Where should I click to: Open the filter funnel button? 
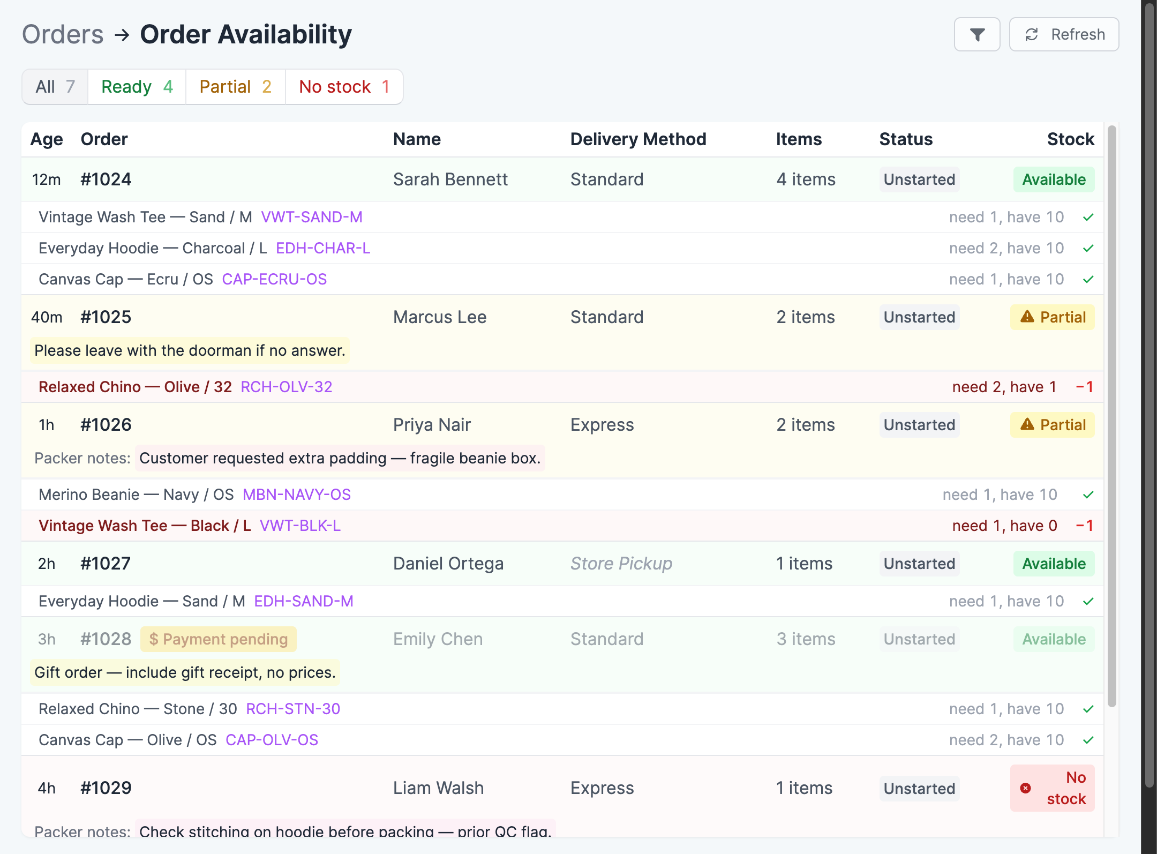976,34
